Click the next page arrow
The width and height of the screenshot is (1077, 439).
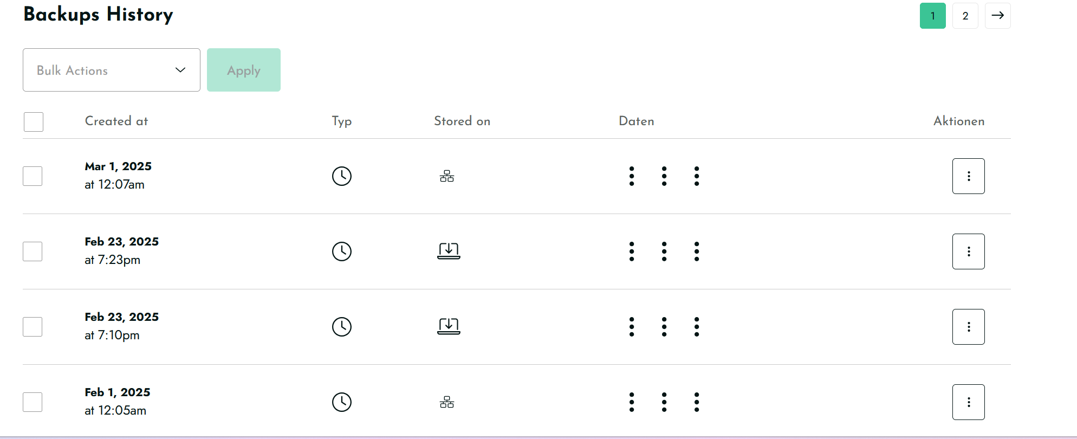(998, 16)
